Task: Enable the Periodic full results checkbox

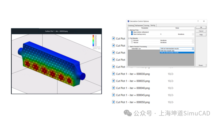Action: coord(132,40)
